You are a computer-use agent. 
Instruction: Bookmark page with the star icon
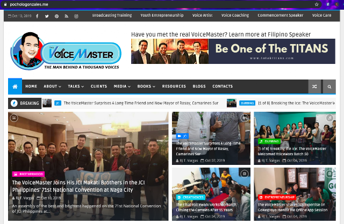(x=317, y=4)
